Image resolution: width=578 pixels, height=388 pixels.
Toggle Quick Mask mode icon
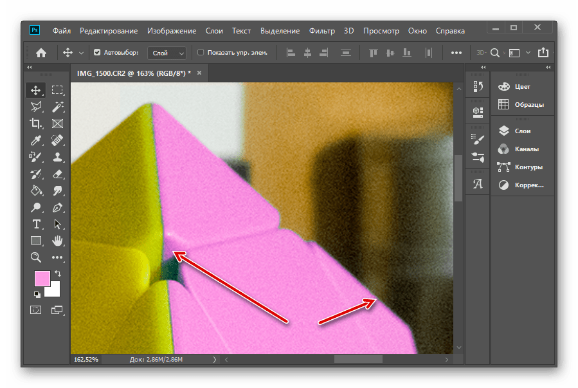click(36, 310)
